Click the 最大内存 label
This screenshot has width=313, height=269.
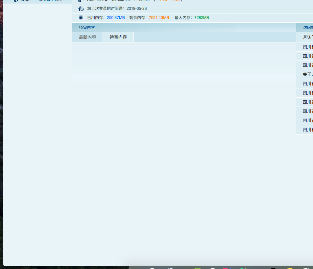pos(183,18)
